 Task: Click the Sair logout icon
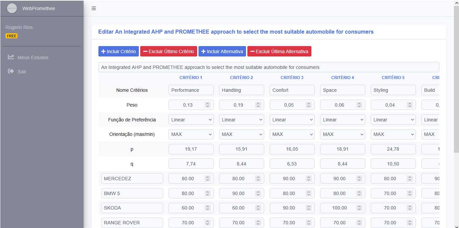point(11,71)
